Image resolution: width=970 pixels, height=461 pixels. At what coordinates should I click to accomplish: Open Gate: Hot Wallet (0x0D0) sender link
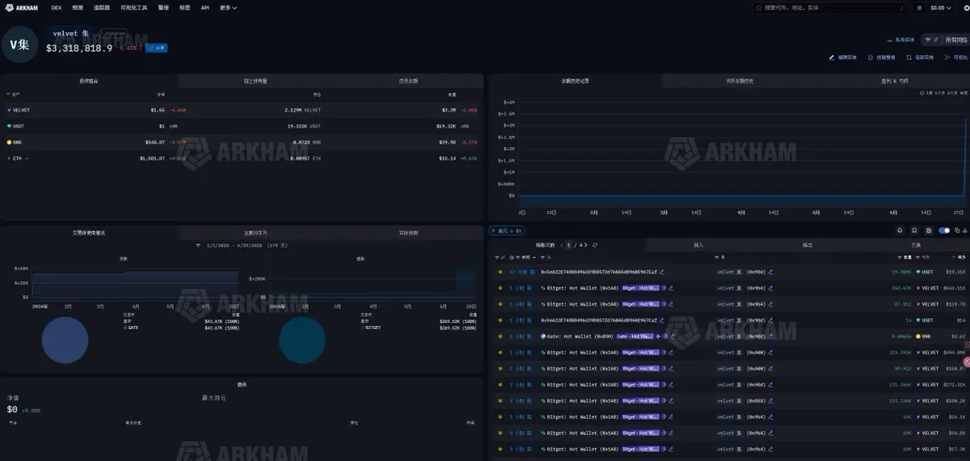coord(580,336)
